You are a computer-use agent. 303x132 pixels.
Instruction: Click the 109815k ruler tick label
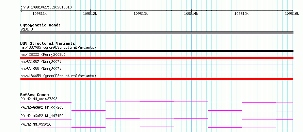241,14
